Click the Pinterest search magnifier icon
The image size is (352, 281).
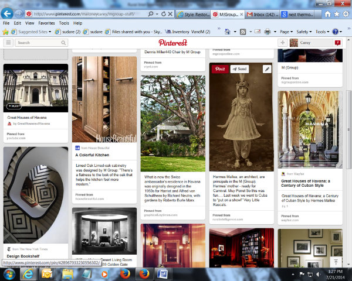coord(63,43)
